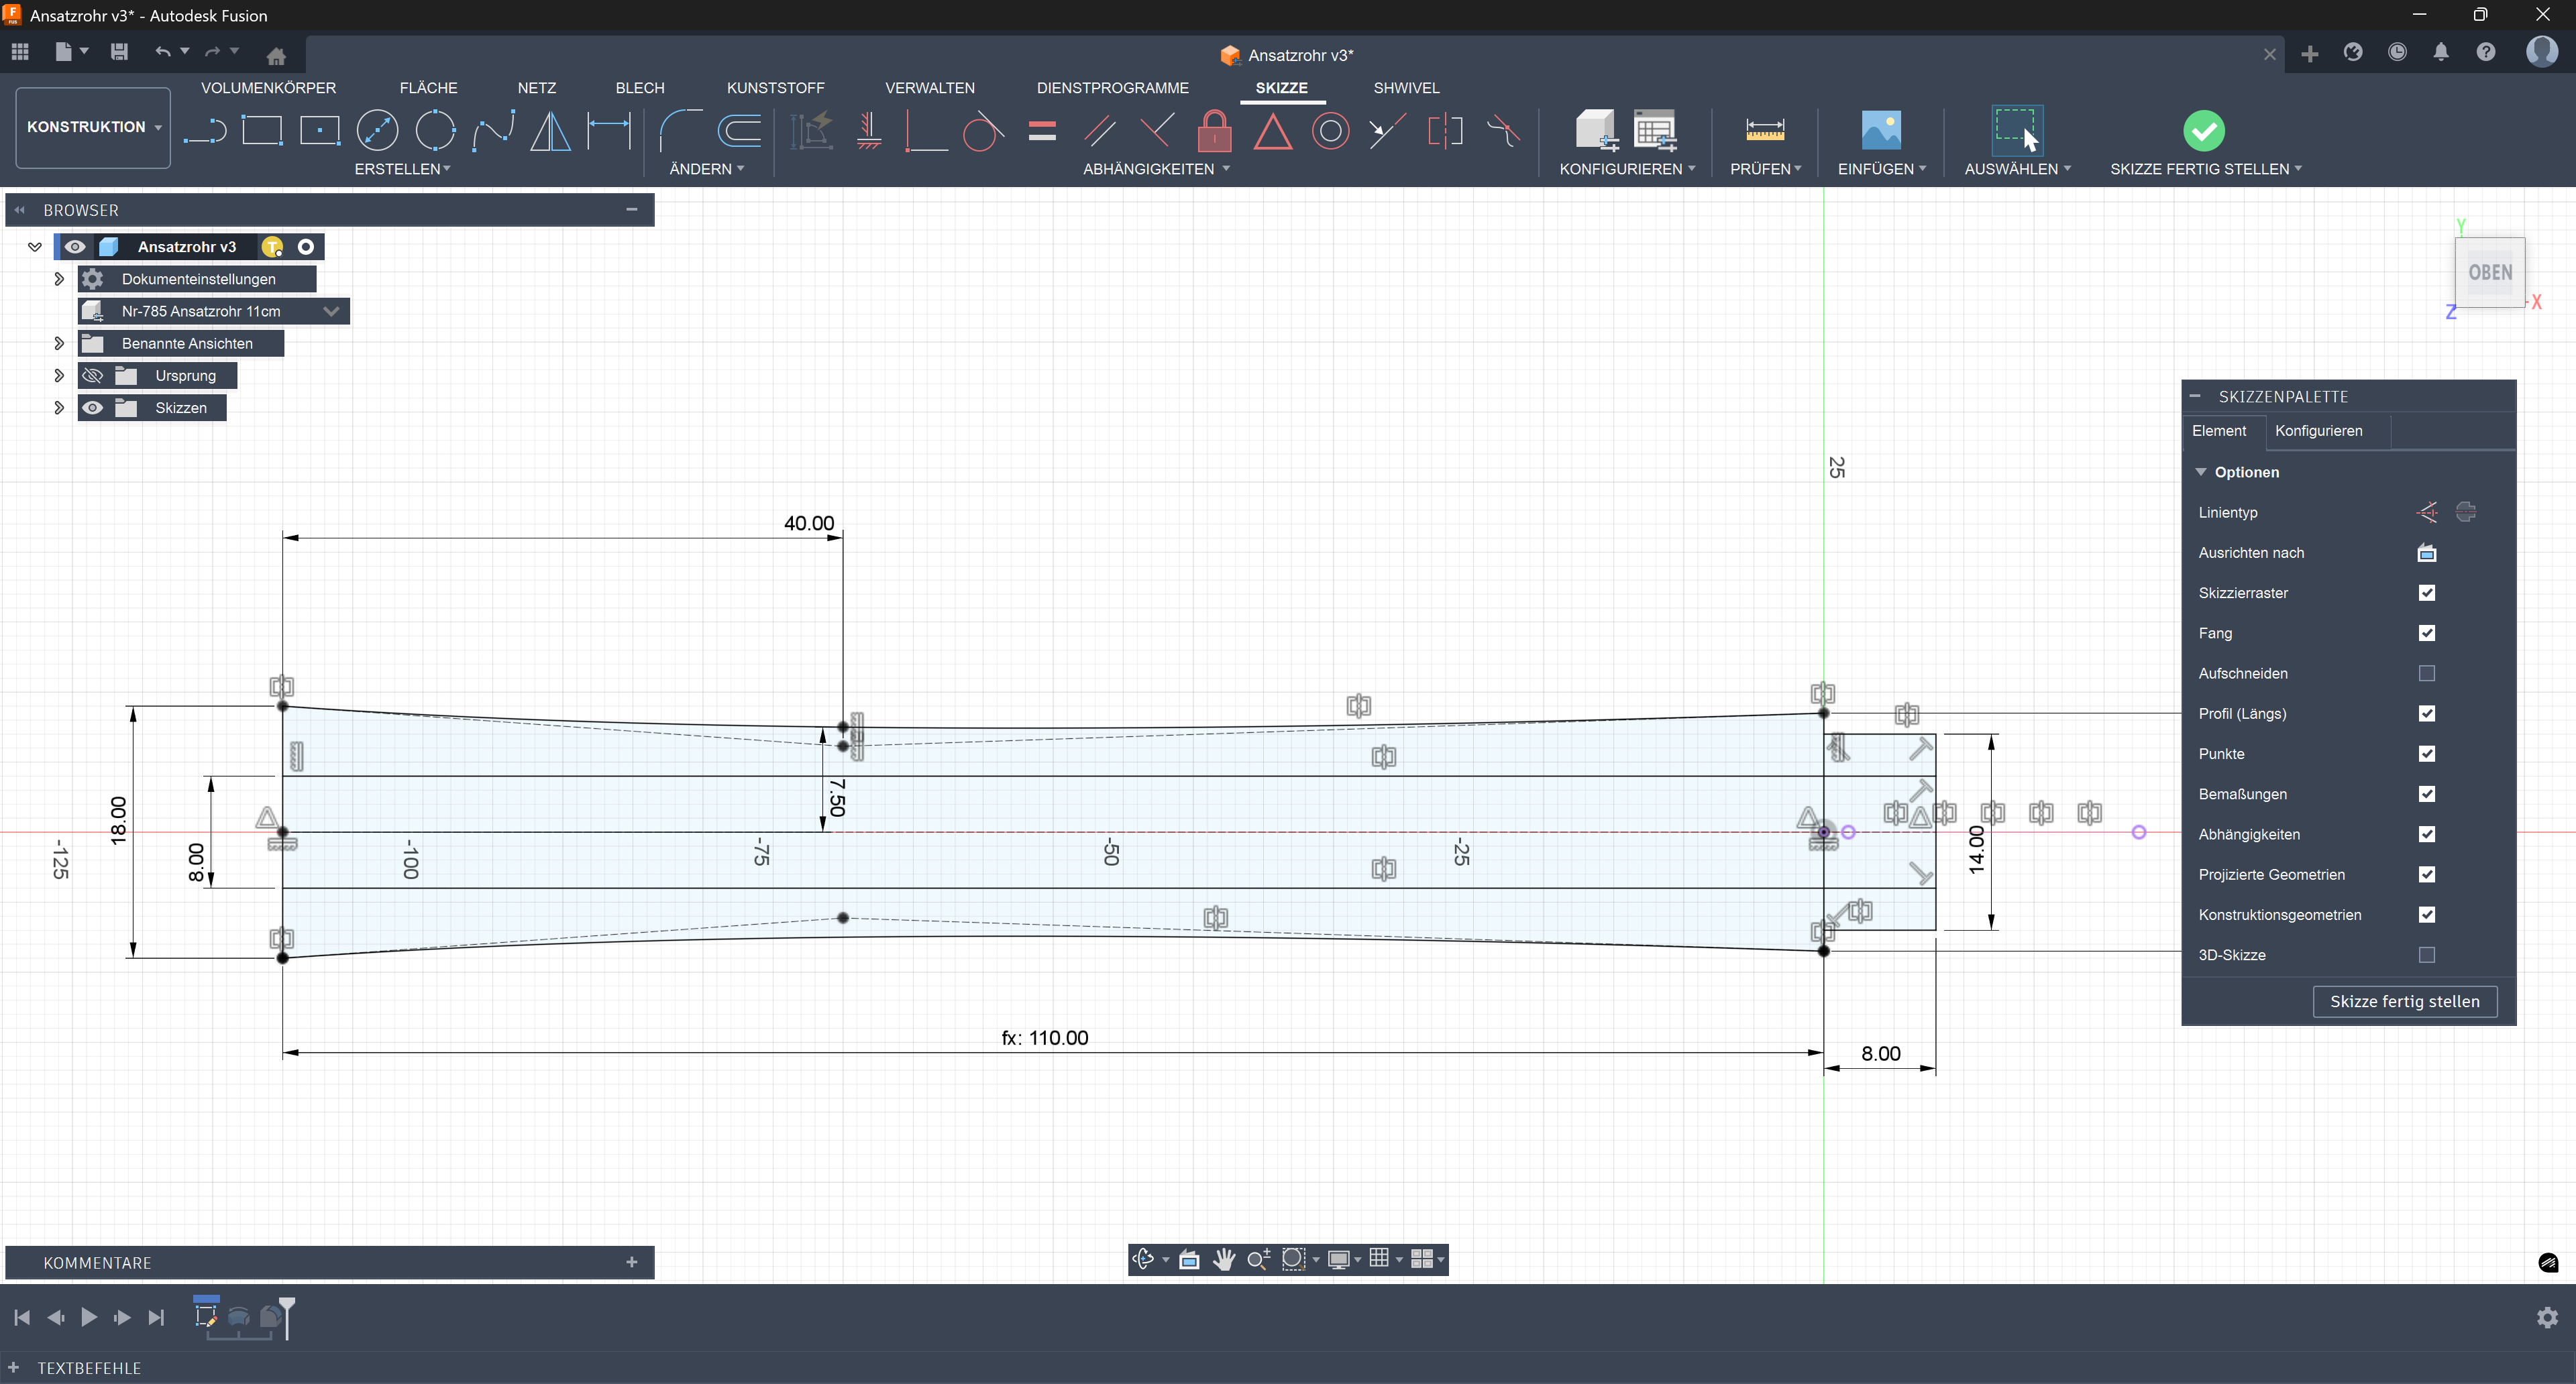Image resolution: width=2576 pixels, height=1384 pixels.
Task: Open the Nr-785 Ansatzrohr 11cm configuration dropdown
Action: 331,312
